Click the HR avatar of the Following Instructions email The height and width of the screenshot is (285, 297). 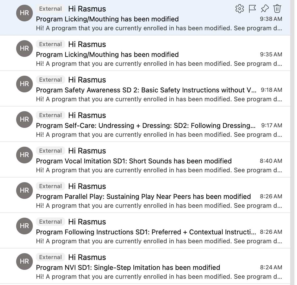tap(24, 226)
